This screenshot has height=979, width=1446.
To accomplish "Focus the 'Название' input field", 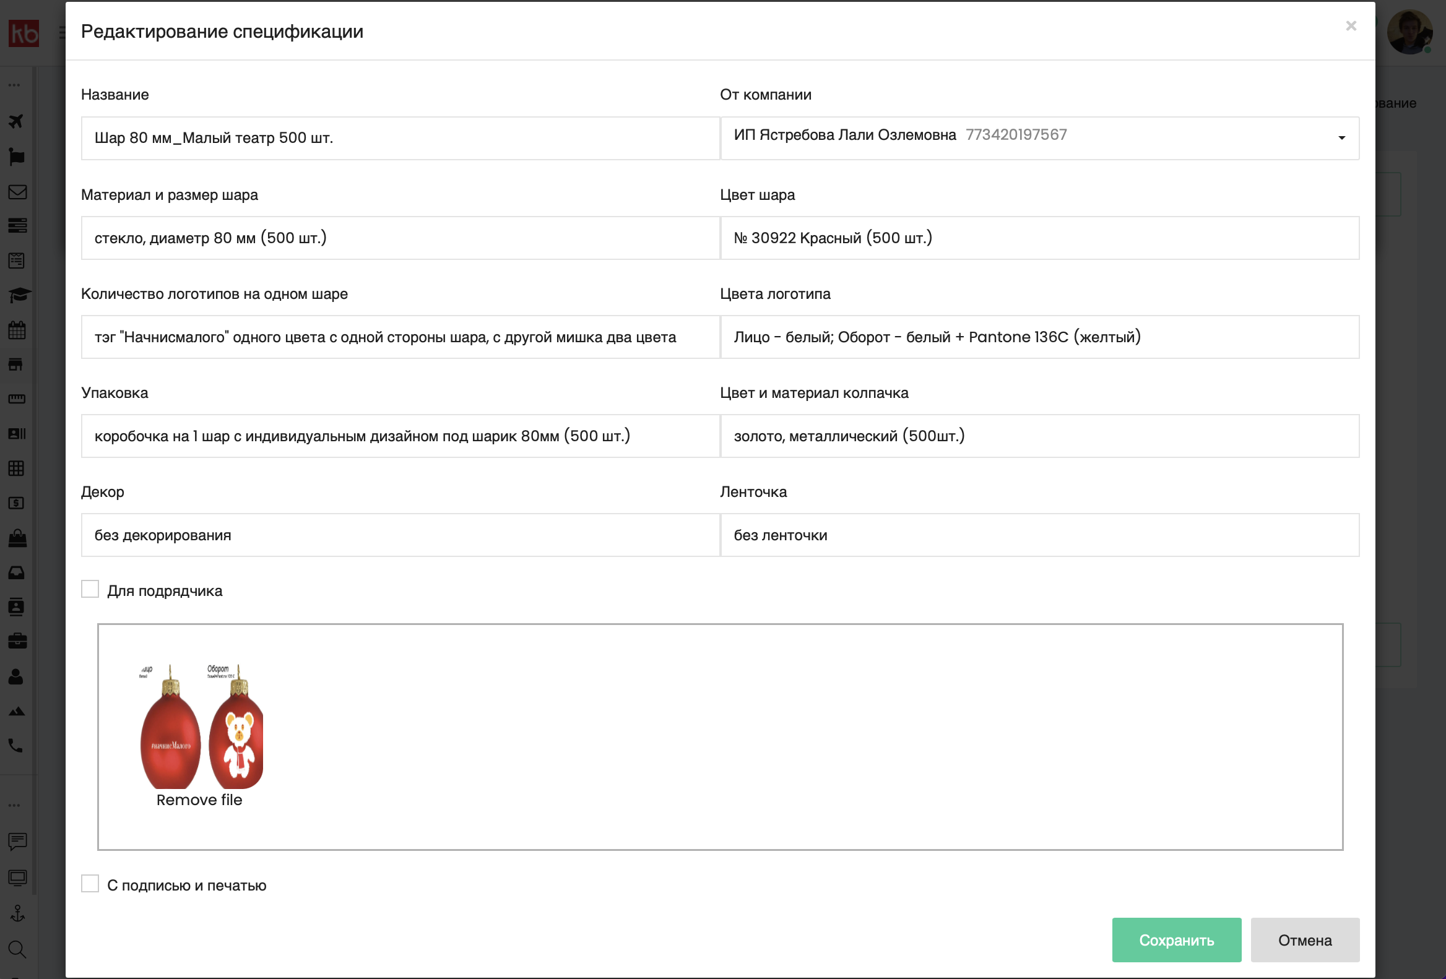I will click(400, 138).
